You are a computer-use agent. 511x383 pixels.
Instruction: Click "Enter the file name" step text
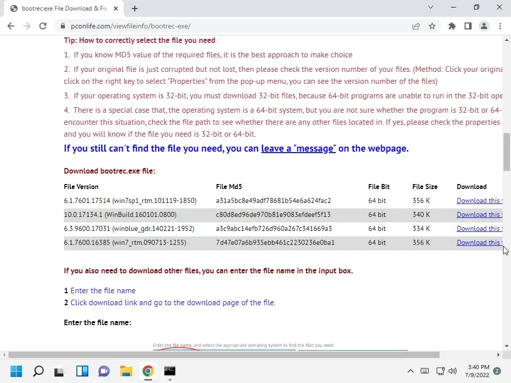[103, 291]
